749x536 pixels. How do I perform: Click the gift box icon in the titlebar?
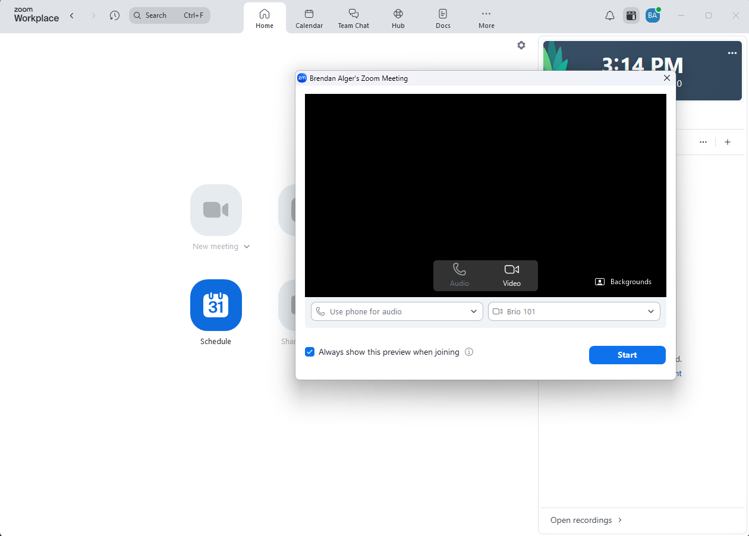631,15
